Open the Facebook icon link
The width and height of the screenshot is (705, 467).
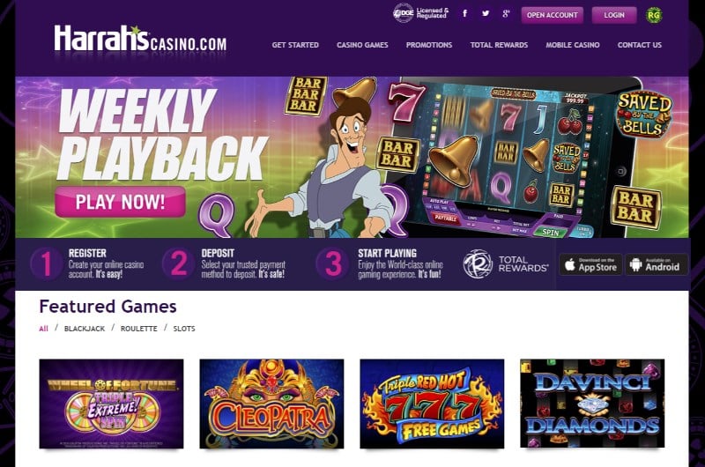tap(465, 13)
